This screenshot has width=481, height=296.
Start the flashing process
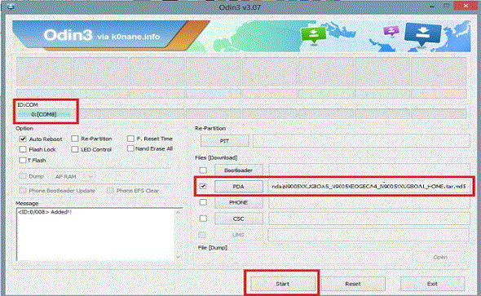point(283,284)
